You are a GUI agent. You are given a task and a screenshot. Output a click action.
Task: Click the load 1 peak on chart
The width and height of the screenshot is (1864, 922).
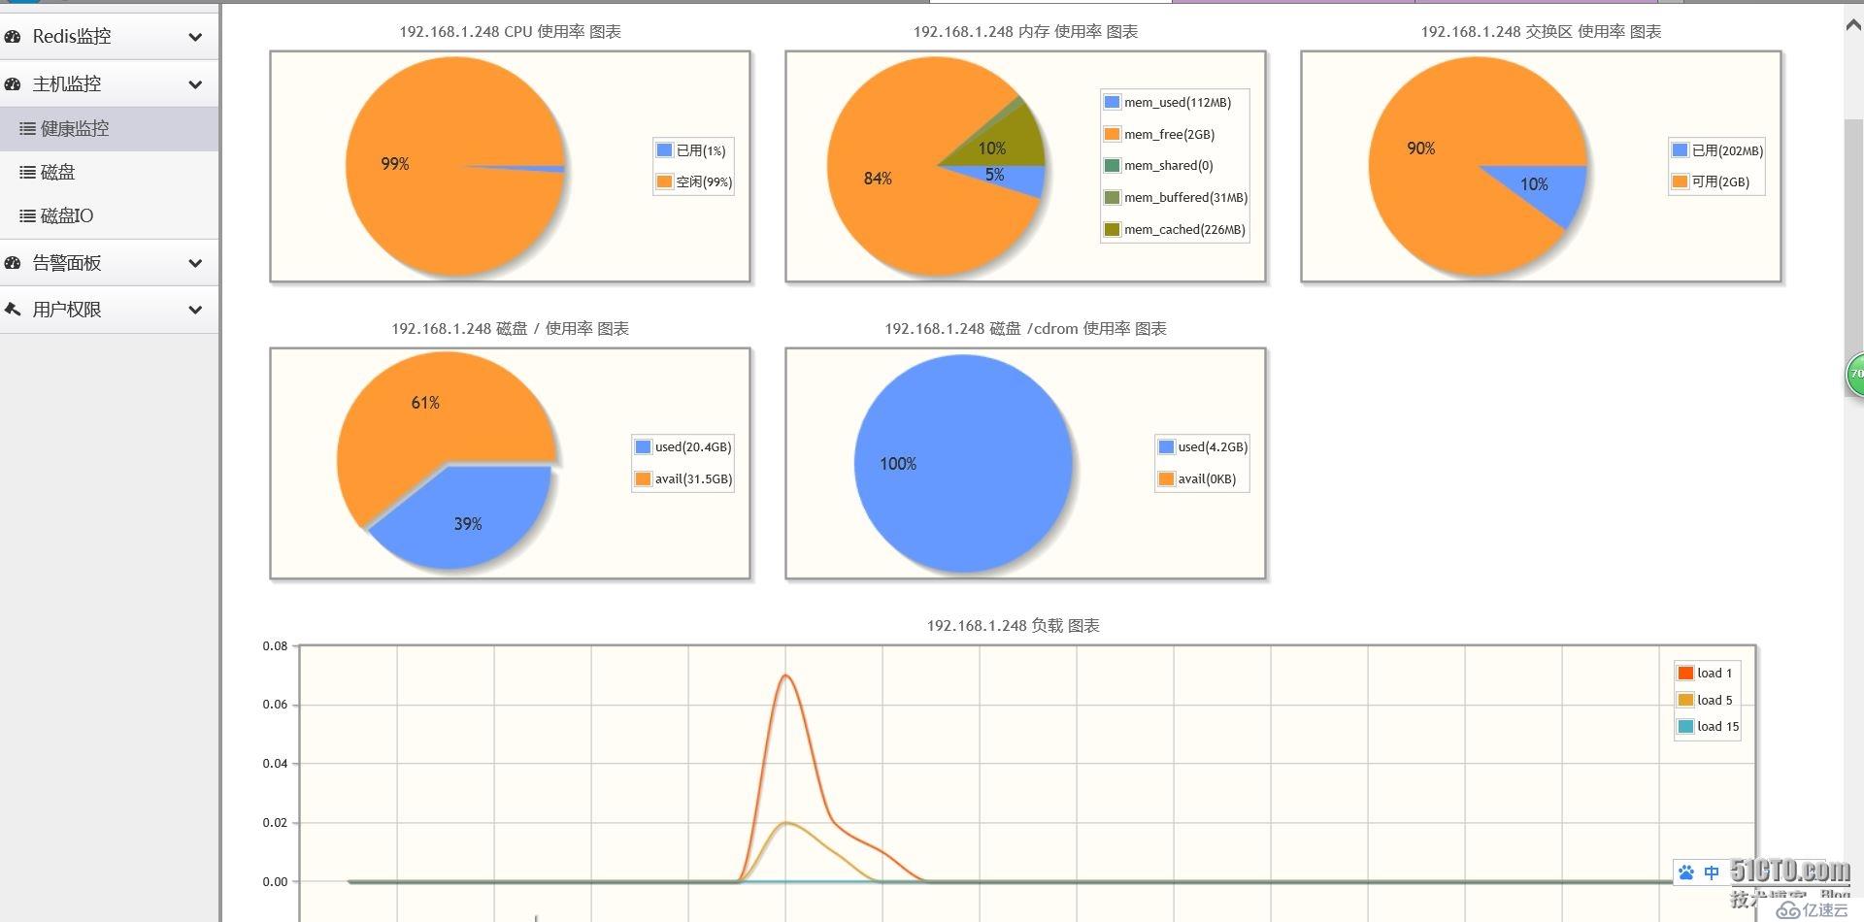[x=784, y=675]
